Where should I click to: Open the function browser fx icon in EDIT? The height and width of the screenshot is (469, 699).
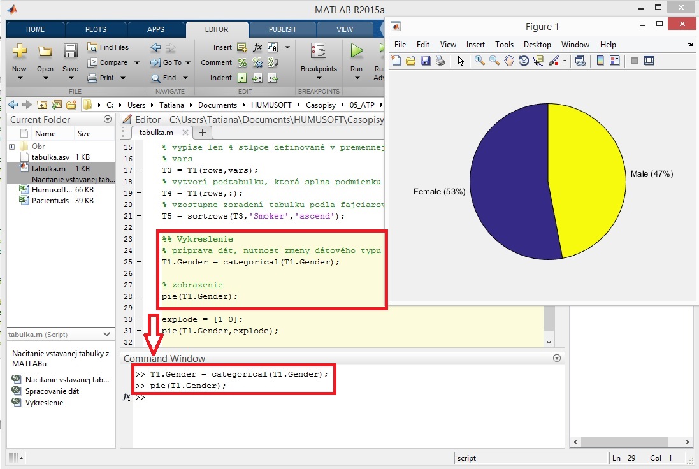pos(257,47)
